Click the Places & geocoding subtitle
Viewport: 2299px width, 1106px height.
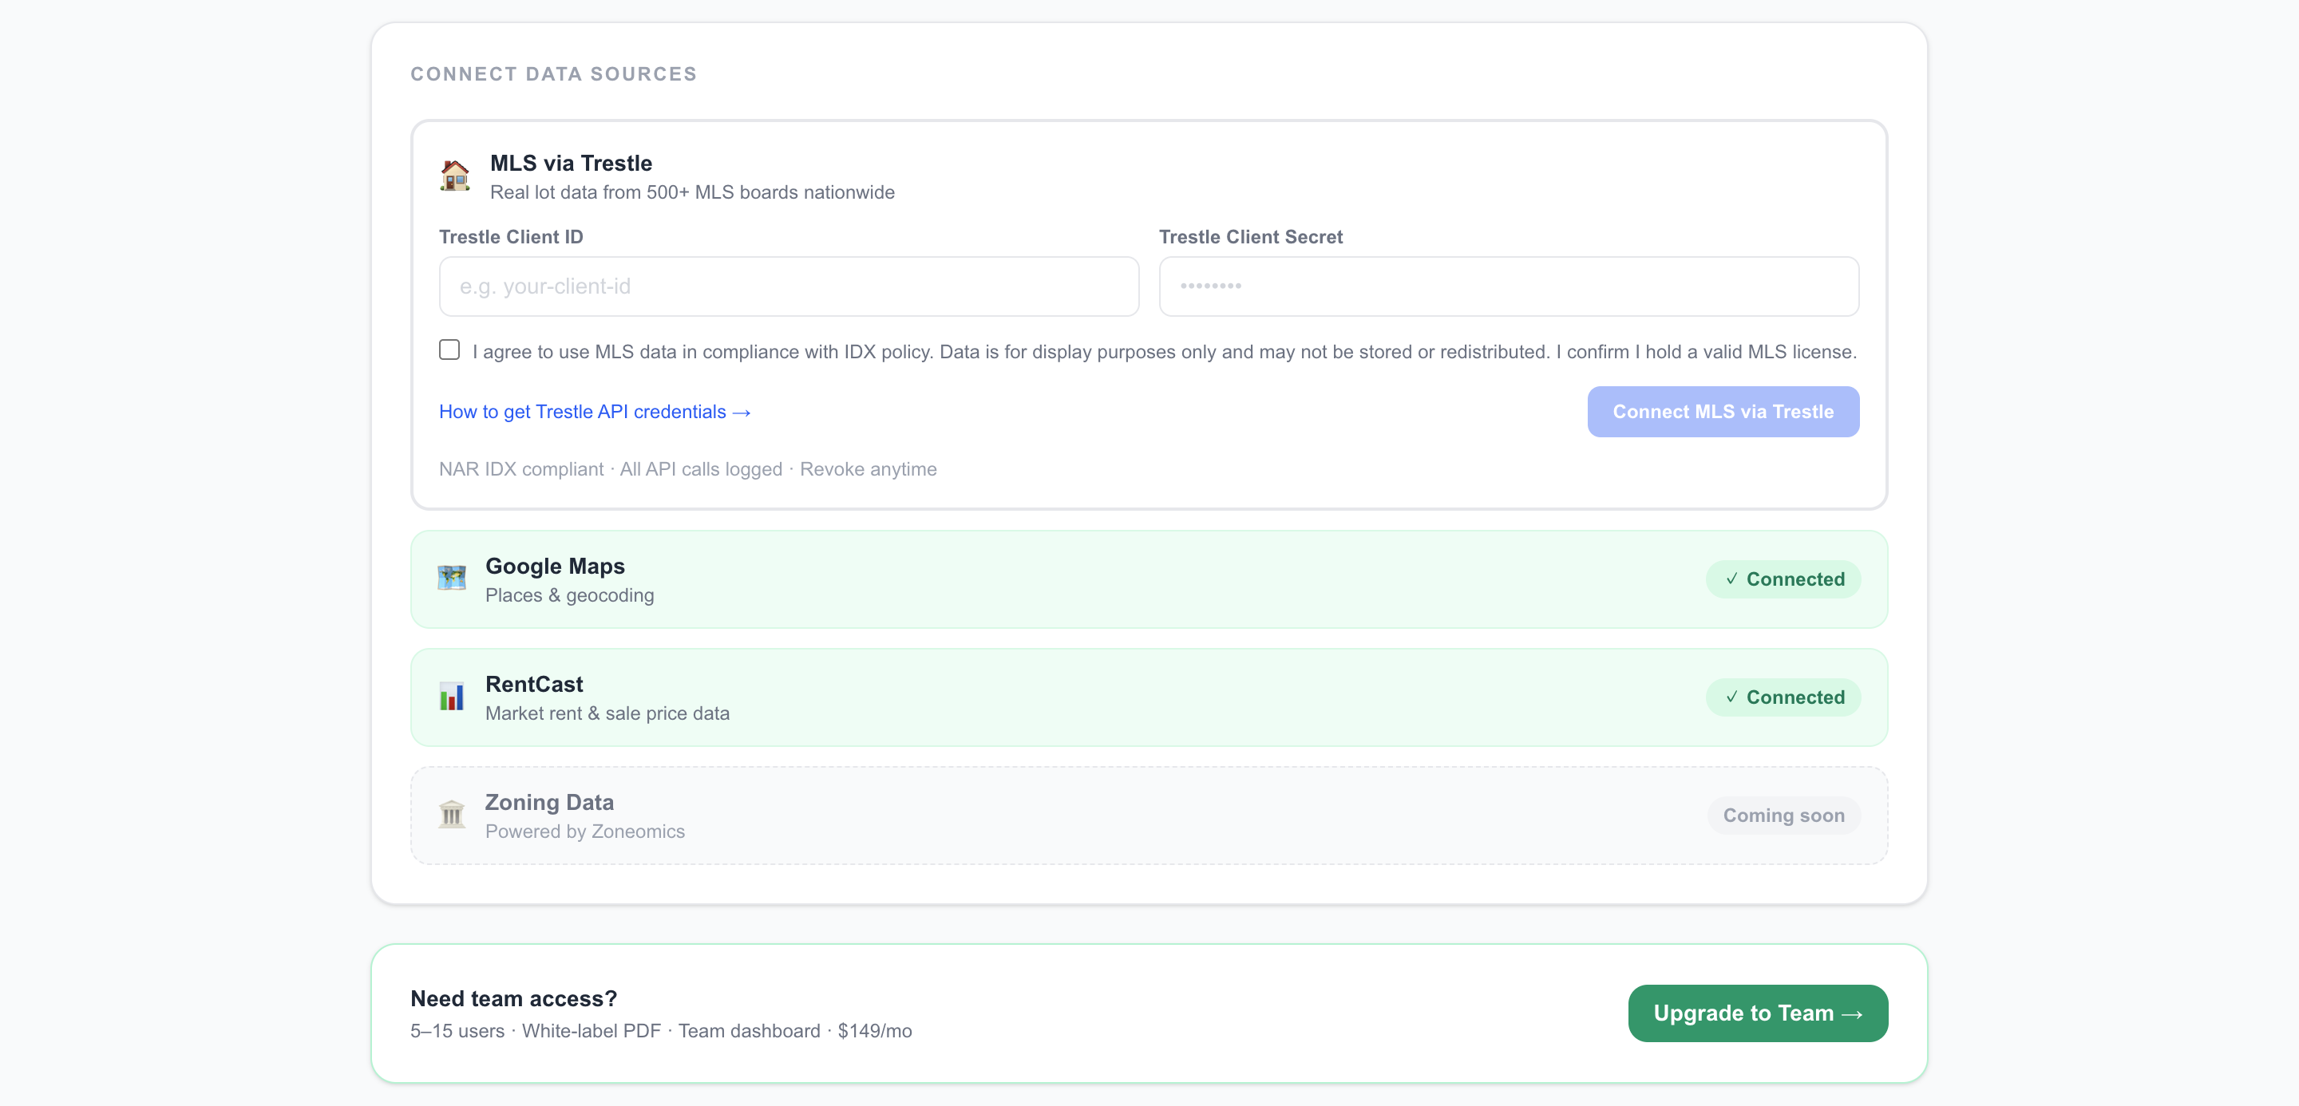pos(569,596)
